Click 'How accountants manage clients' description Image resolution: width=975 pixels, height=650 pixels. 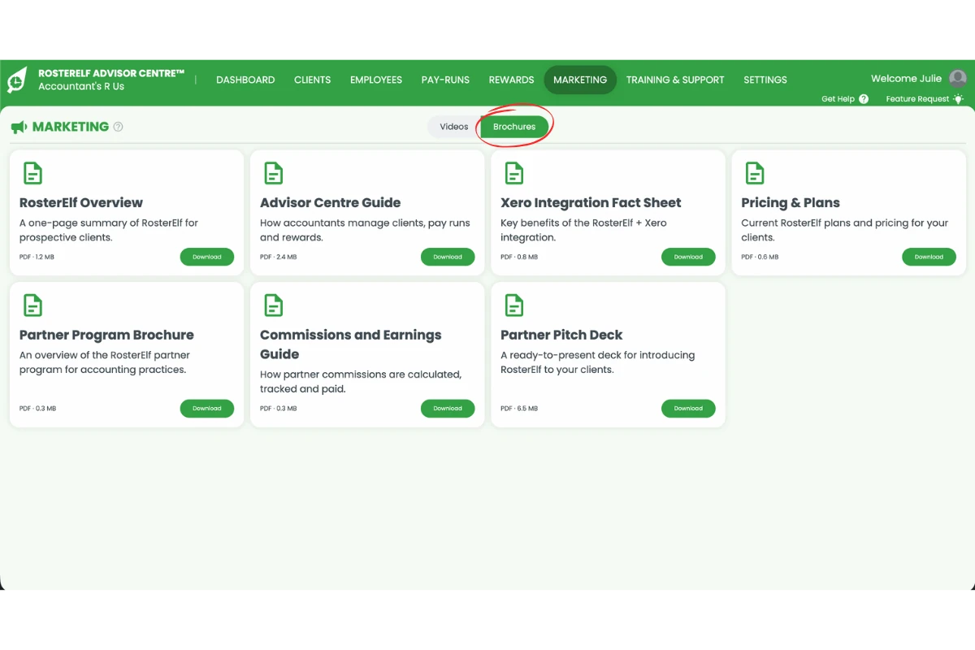(365, 230)
